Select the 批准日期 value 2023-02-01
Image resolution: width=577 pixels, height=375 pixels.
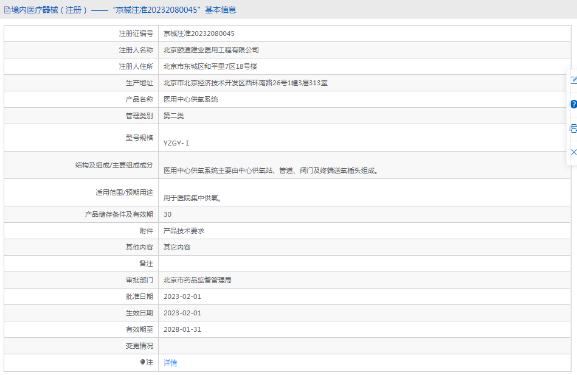point(182,296)
